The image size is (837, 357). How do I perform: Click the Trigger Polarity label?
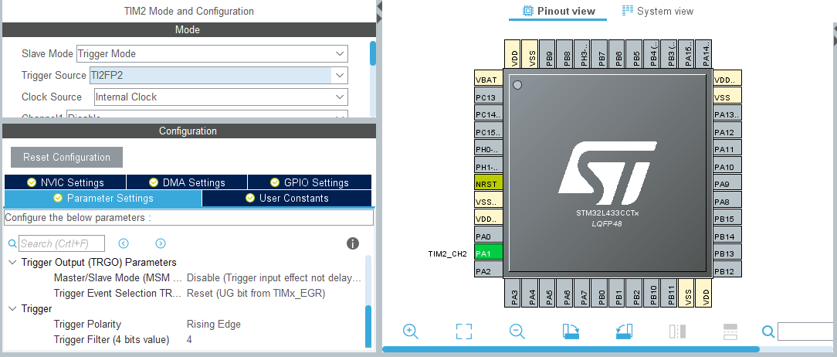point(87,325)
